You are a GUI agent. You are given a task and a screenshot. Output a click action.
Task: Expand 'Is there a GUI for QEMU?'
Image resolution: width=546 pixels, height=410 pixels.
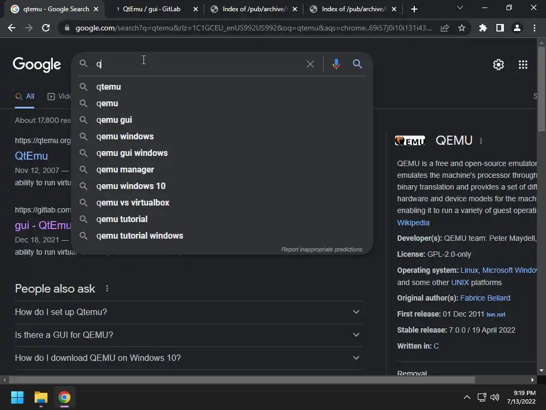pos(188,335)
